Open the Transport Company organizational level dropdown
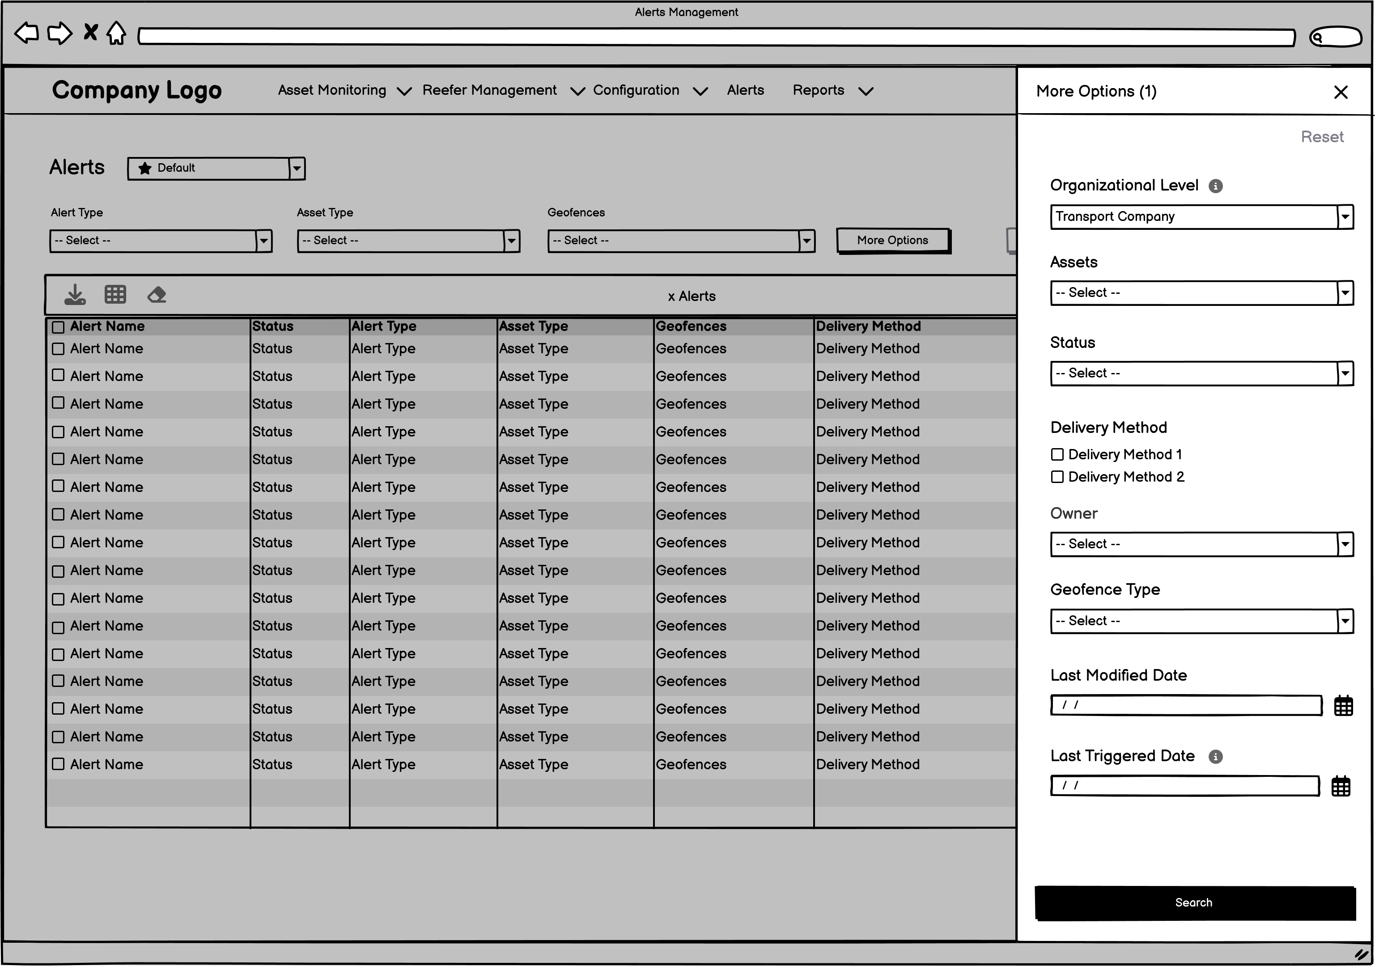The width and height of the screenshot is (1375, 966). [1201, 217]
